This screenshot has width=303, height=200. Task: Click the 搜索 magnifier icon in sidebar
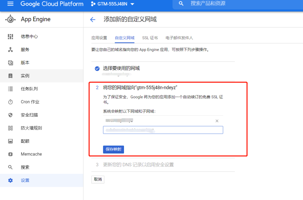pyautogui.click(x=10, y=167)
